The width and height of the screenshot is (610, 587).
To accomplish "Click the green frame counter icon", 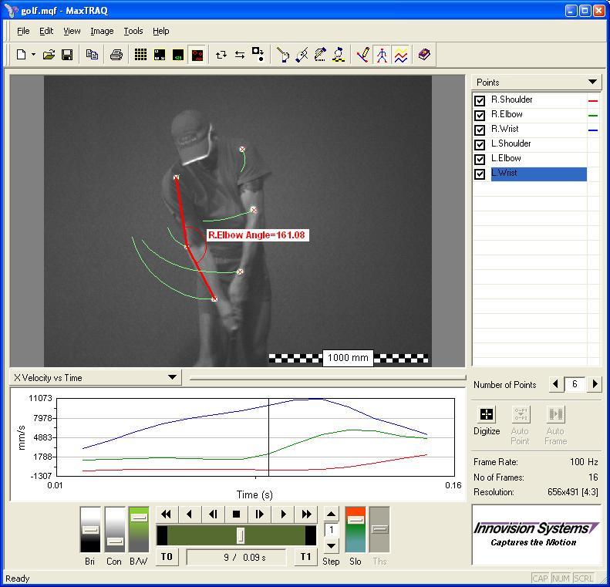I will pyautogui.click(x=178, y=55).
